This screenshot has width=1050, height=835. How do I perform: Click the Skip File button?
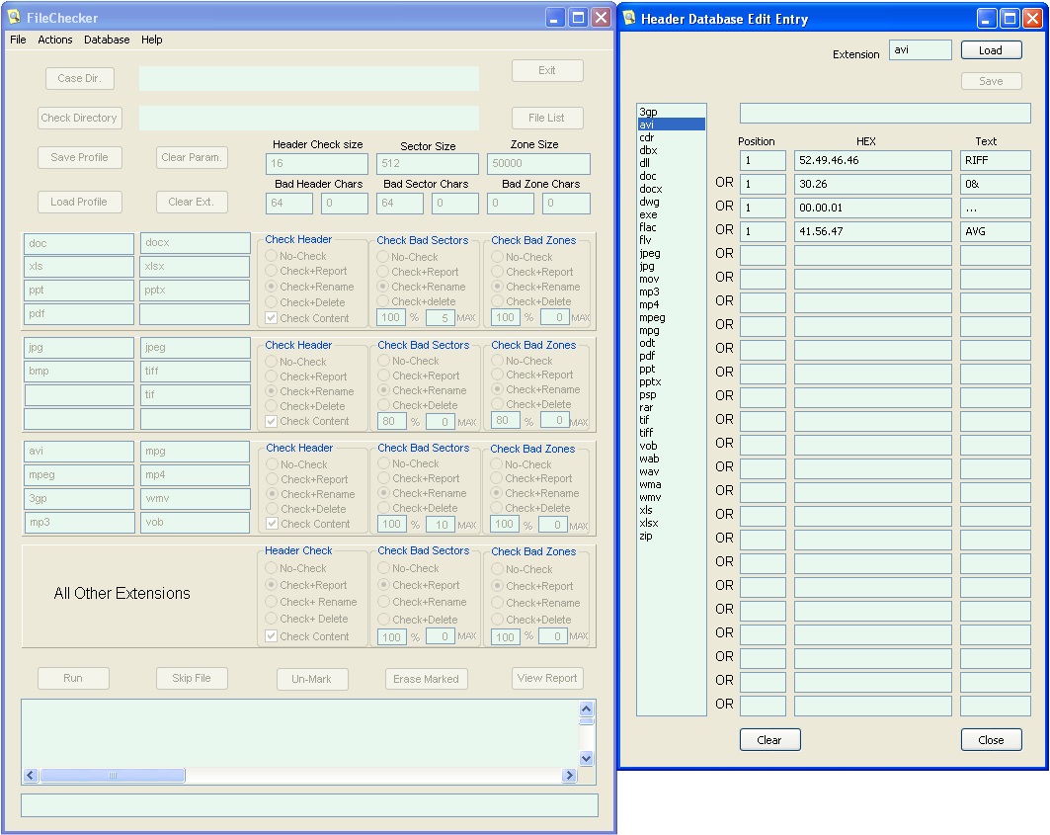[192, 678]
